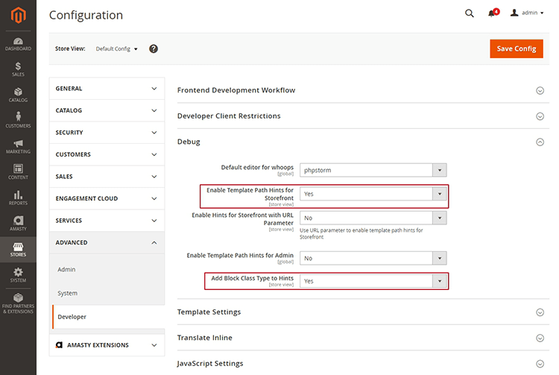Open the Store View Default Config switcher
The image size is (559, 375).
117,48
